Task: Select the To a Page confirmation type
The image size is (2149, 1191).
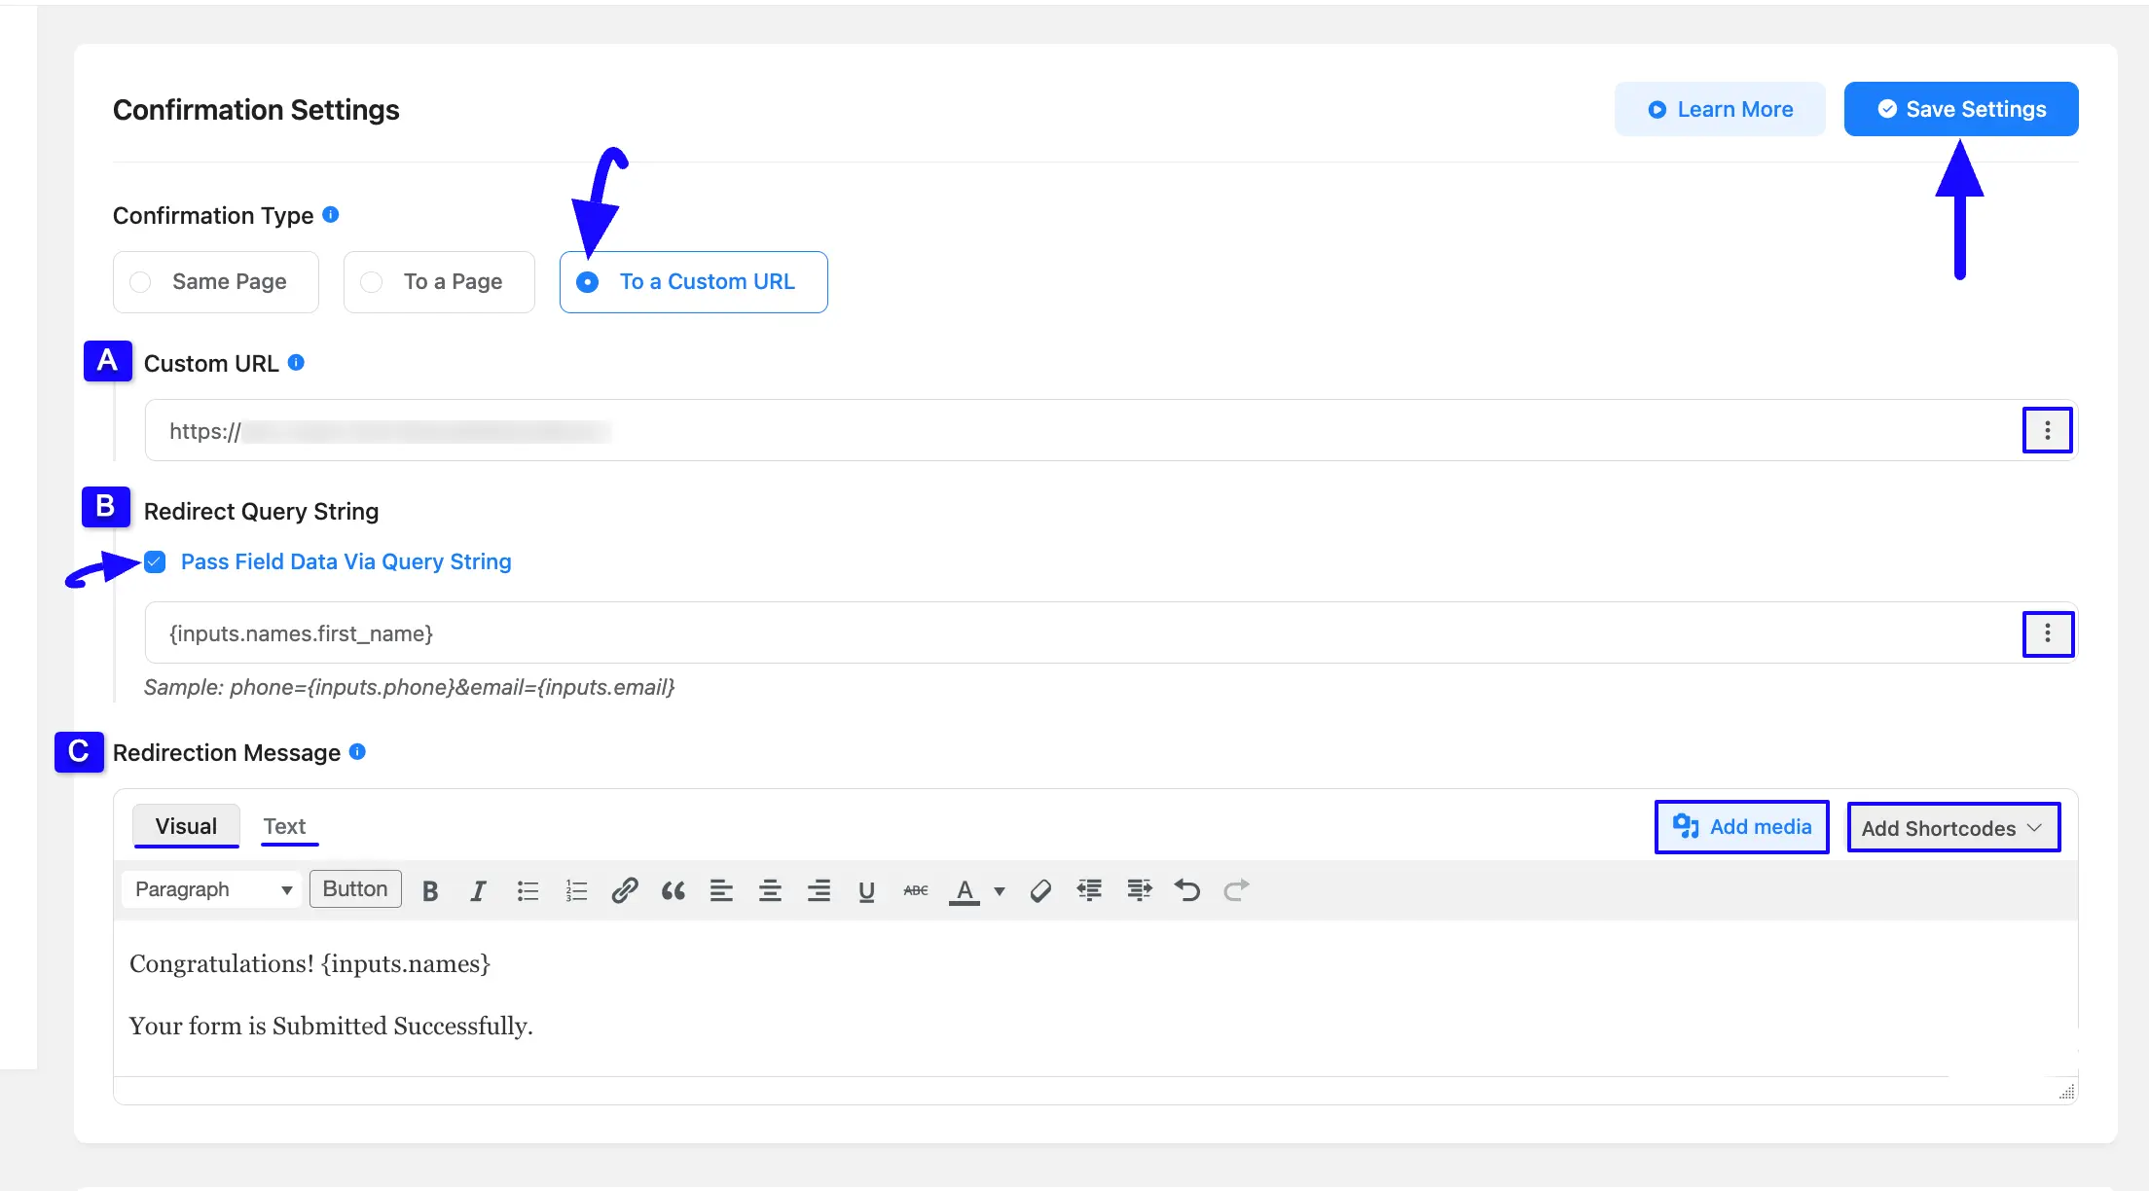Action: (439, 282)
